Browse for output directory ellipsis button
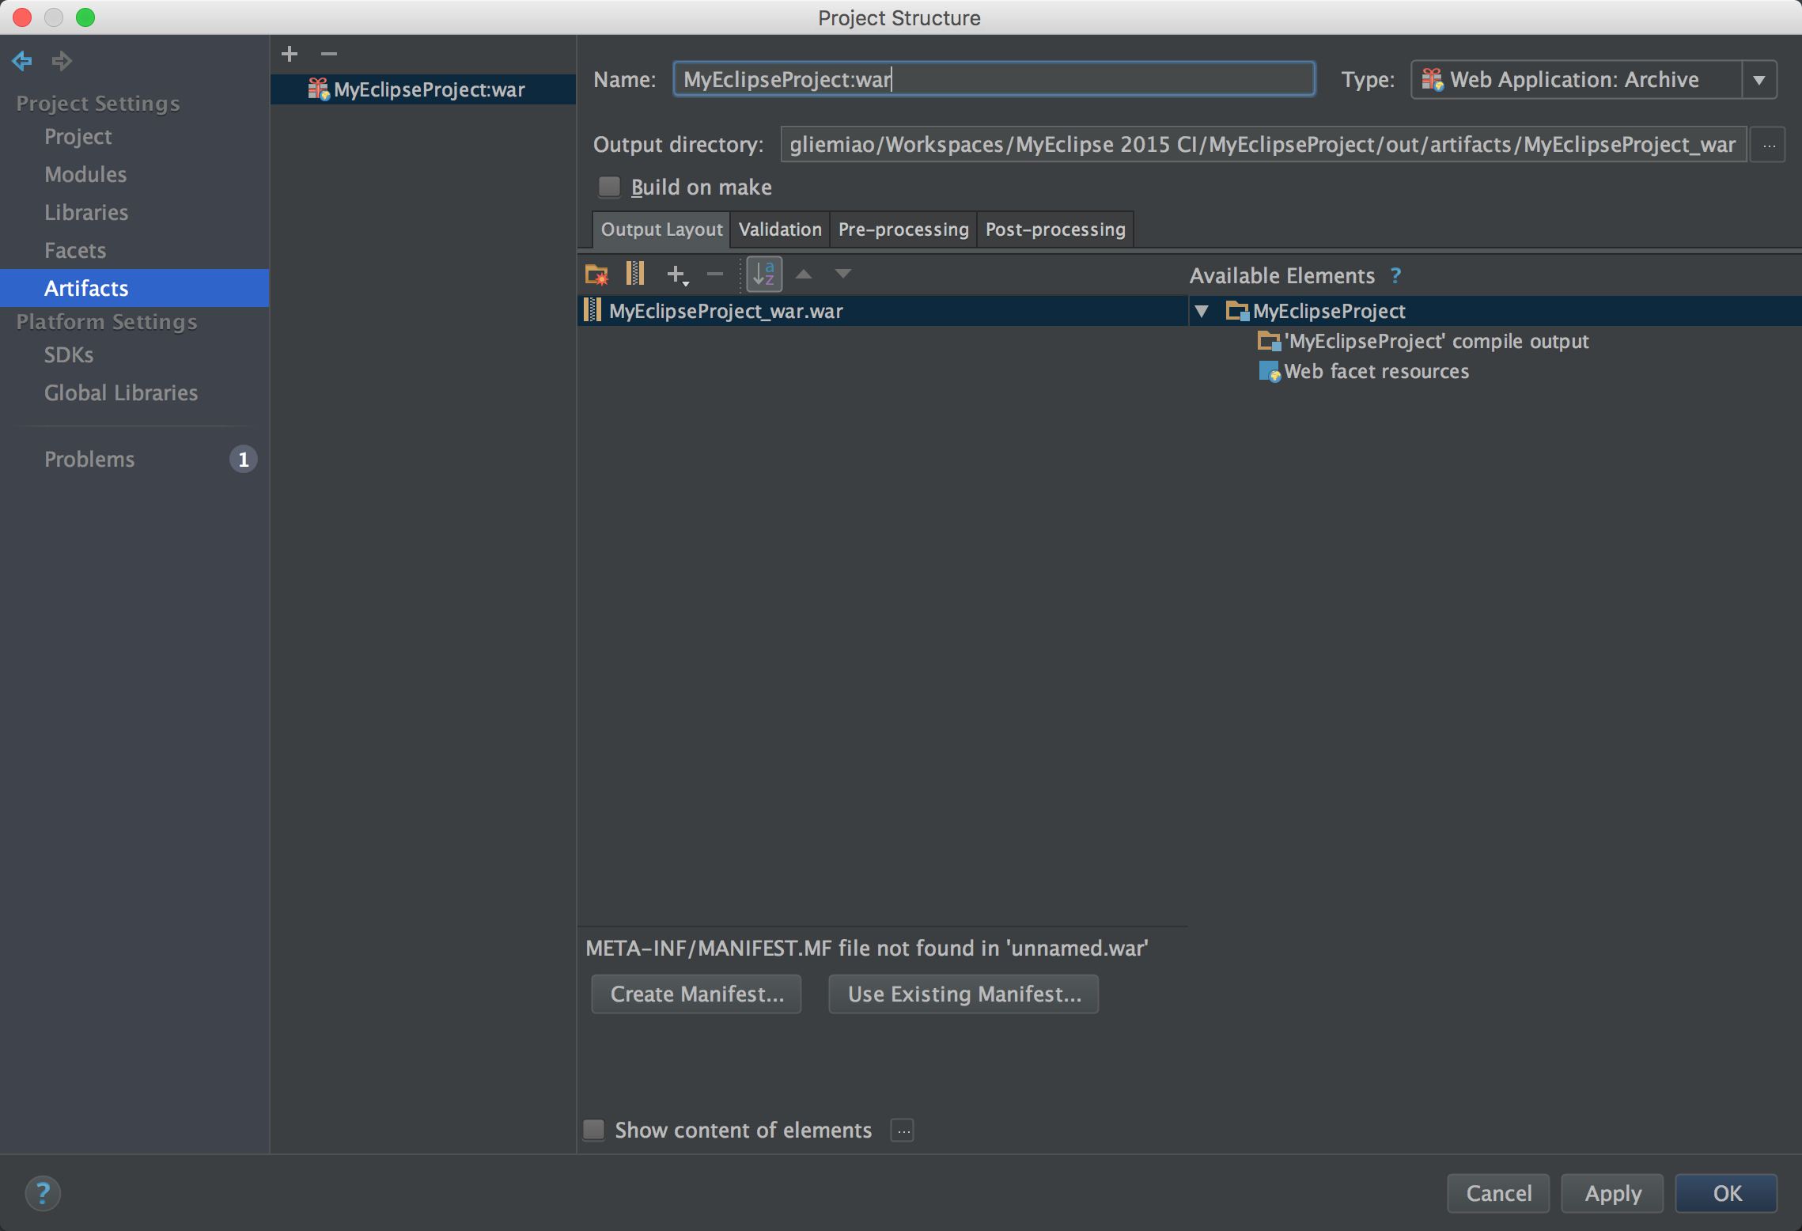 coord(1769,145)
